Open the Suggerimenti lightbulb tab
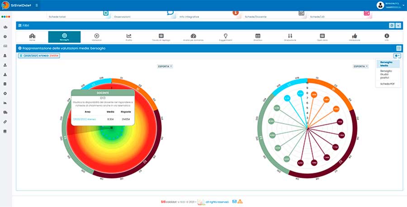The image size is (407, 207). (x=226, y=37)
